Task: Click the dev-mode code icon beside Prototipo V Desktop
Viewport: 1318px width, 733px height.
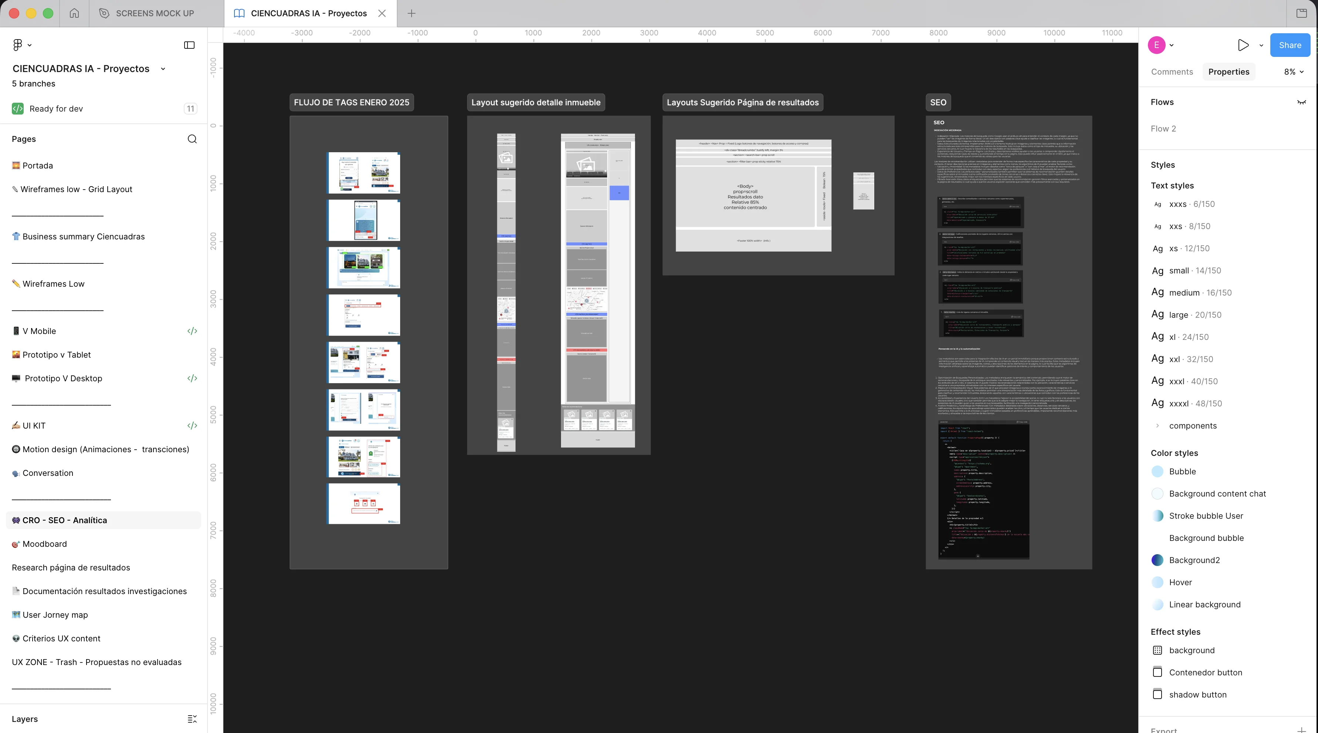Action: coord(192,378)
